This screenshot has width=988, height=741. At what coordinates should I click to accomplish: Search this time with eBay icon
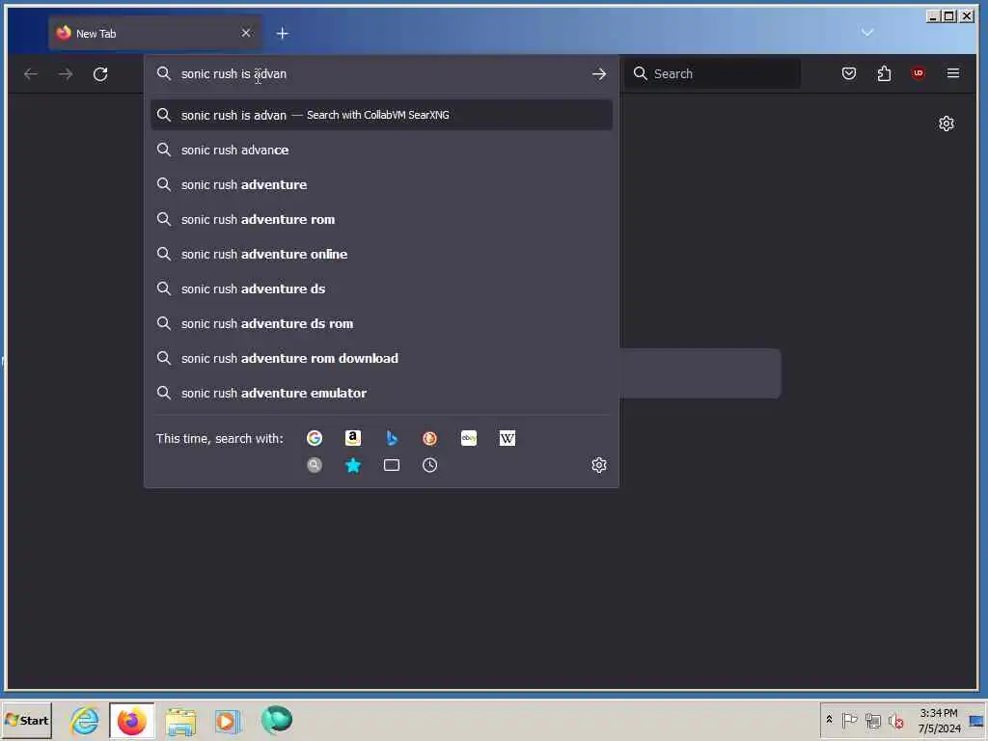(x=469, y=438)
